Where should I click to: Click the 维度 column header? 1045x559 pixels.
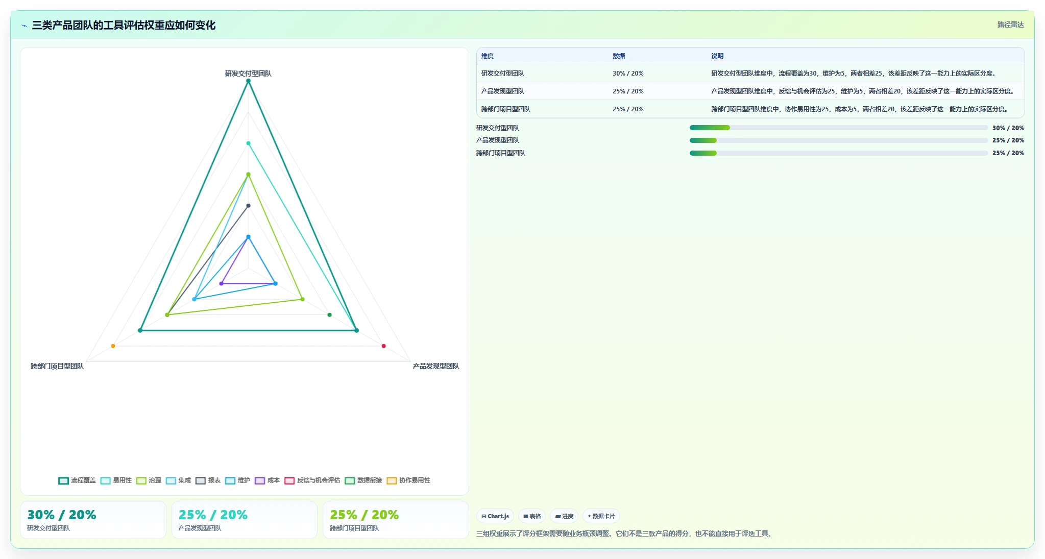click(x=488, y=56)
